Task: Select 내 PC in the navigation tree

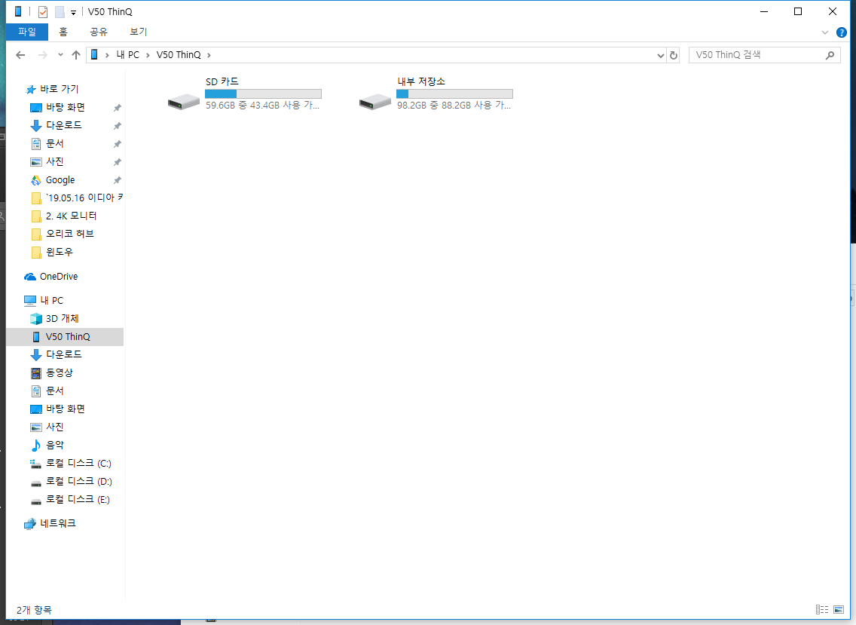Action: (51, 301)
